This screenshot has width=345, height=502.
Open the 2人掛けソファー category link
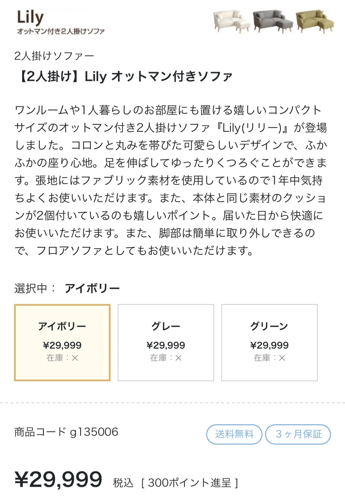tap(54, 56)
